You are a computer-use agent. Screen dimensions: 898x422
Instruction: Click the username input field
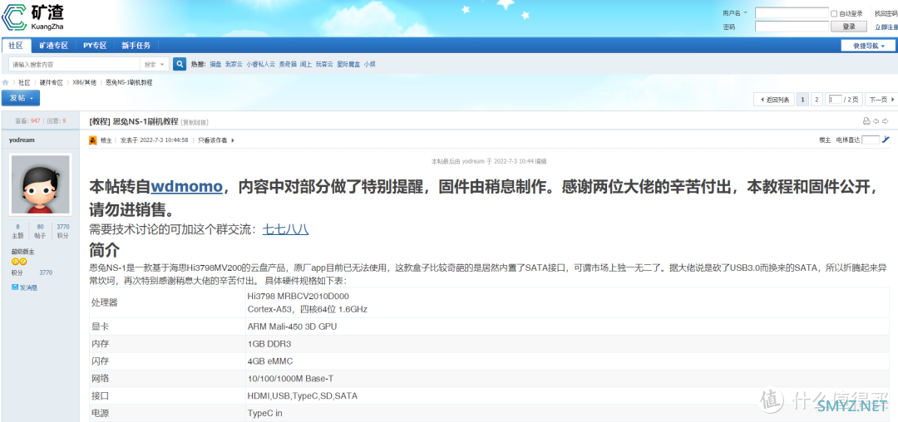coord(792,12)
